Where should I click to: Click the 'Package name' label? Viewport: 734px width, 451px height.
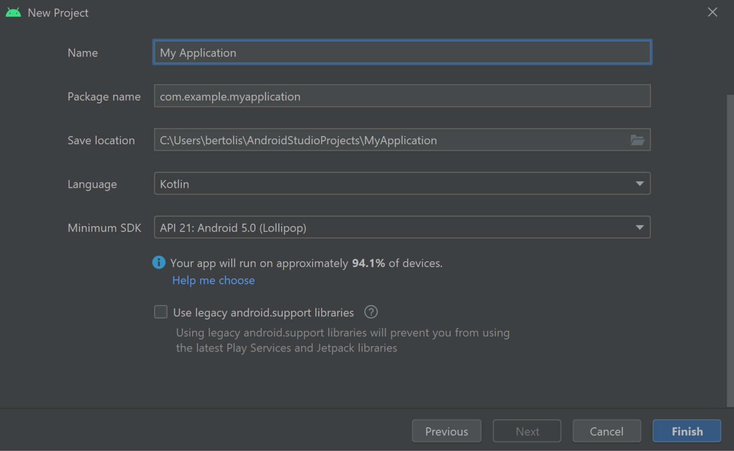pos(104,97)
